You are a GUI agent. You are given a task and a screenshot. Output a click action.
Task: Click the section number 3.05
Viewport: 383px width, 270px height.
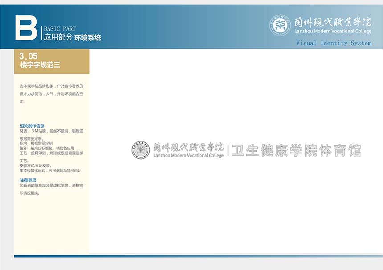pos(29,56)
